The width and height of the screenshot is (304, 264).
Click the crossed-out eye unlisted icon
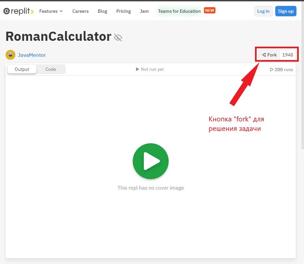coord(118,38)
